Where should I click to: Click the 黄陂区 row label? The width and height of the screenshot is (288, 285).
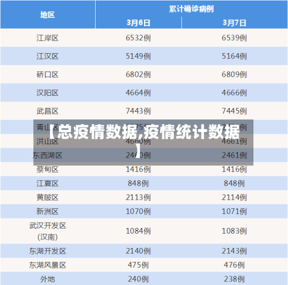47,197
